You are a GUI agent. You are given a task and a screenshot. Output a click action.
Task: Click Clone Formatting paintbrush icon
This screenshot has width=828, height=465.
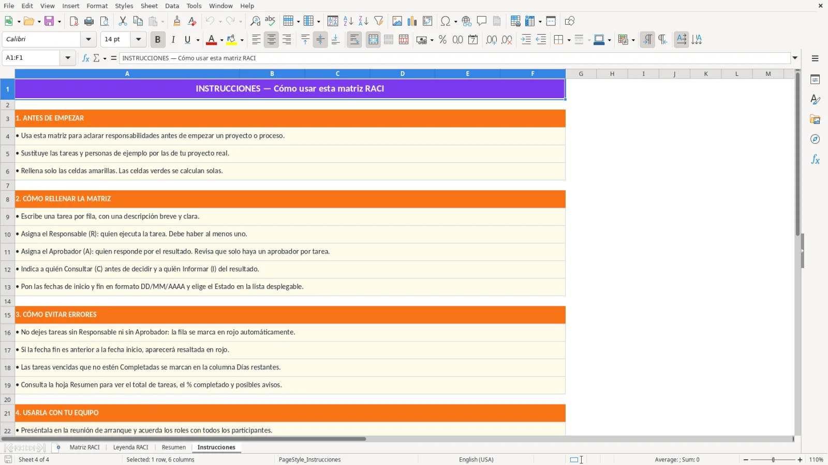pyautogui.click(x=177, y=21)
